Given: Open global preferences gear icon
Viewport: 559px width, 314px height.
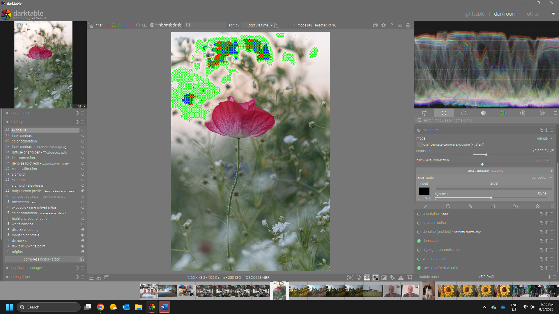Looking at the screenshot, I should tap(408, 25).
